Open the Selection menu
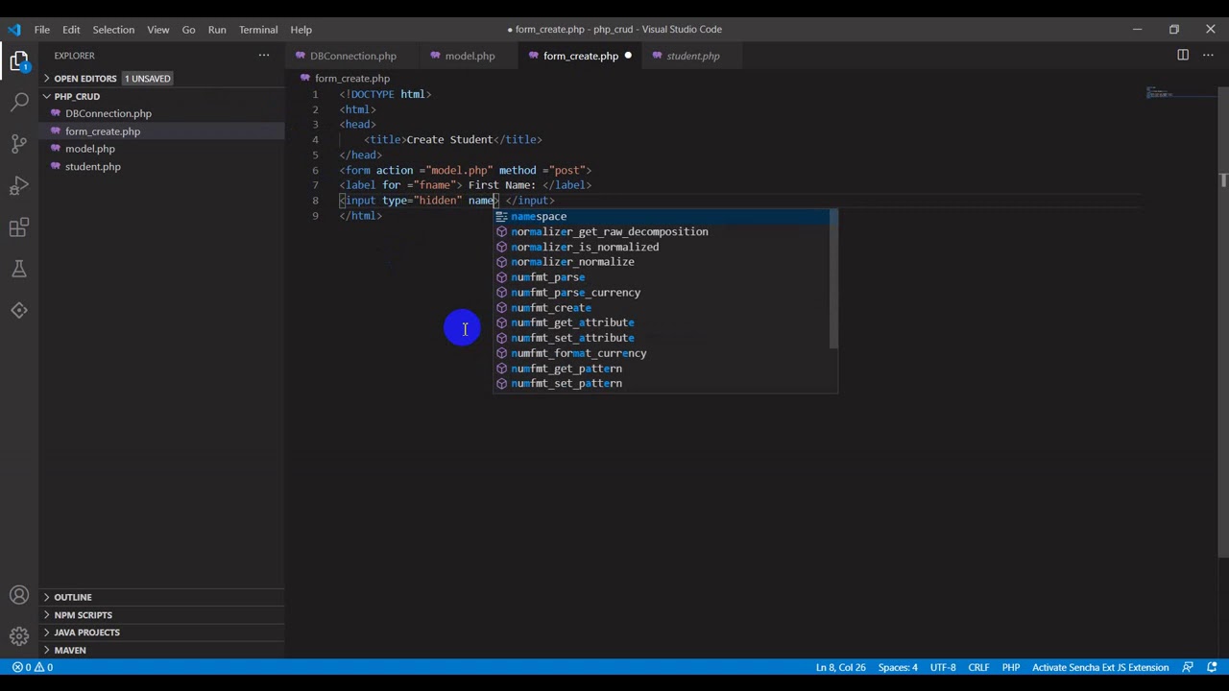The width and height of the screenshot is (1229, 691). click(113, 29)
